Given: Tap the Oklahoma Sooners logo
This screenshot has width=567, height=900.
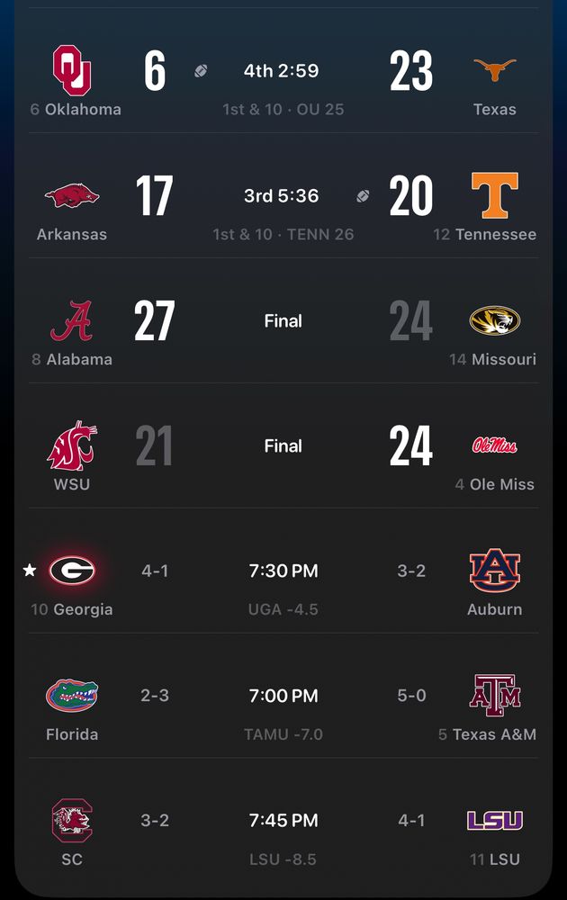Looking at the screenshot, I should 72,70.
